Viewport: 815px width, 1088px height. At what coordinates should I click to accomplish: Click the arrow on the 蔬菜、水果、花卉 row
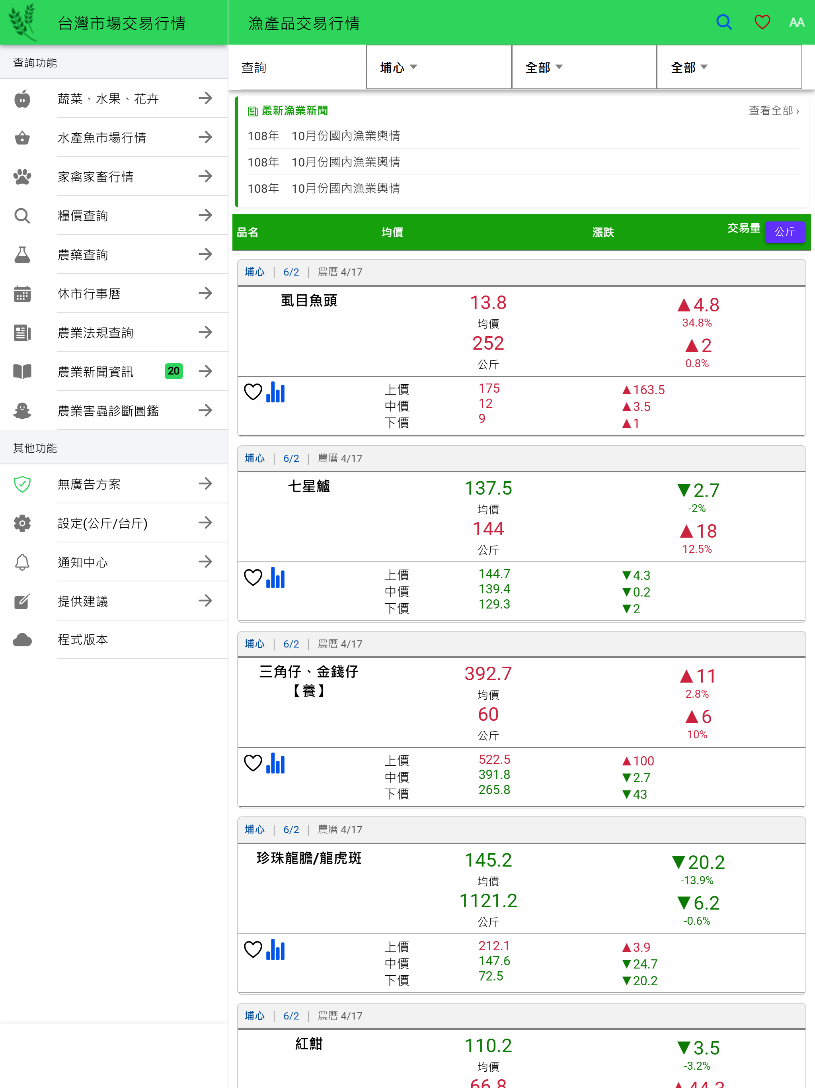(x=205, y=98)
